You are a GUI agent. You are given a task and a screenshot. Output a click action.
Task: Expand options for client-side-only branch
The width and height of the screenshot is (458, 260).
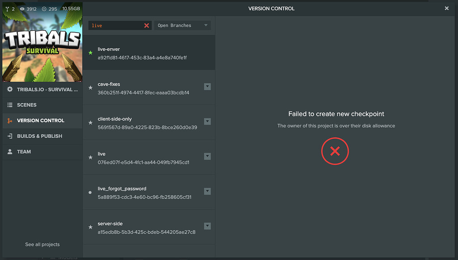coord(207,121)
